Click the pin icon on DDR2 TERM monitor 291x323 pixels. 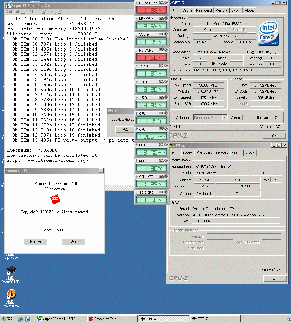pyautogui.click(x=161, y=3)
